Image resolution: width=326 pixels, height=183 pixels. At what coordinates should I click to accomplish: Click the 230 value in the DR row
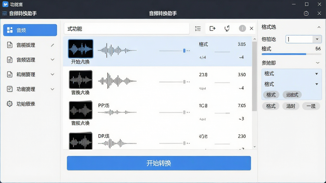[242, 136]
